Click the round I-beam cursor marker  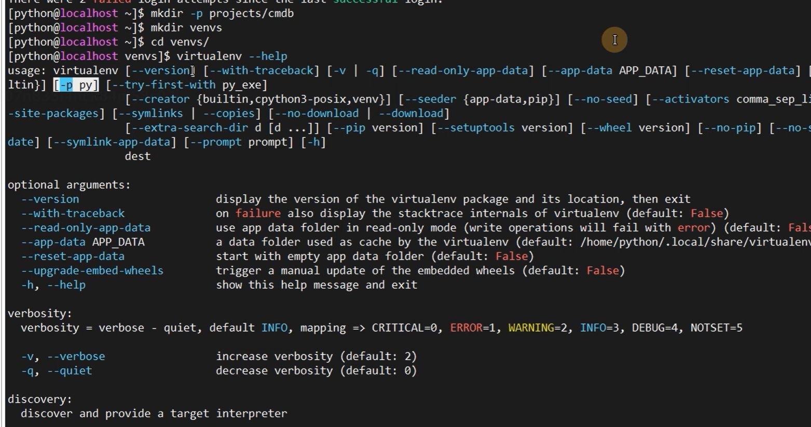pos(614,40)
